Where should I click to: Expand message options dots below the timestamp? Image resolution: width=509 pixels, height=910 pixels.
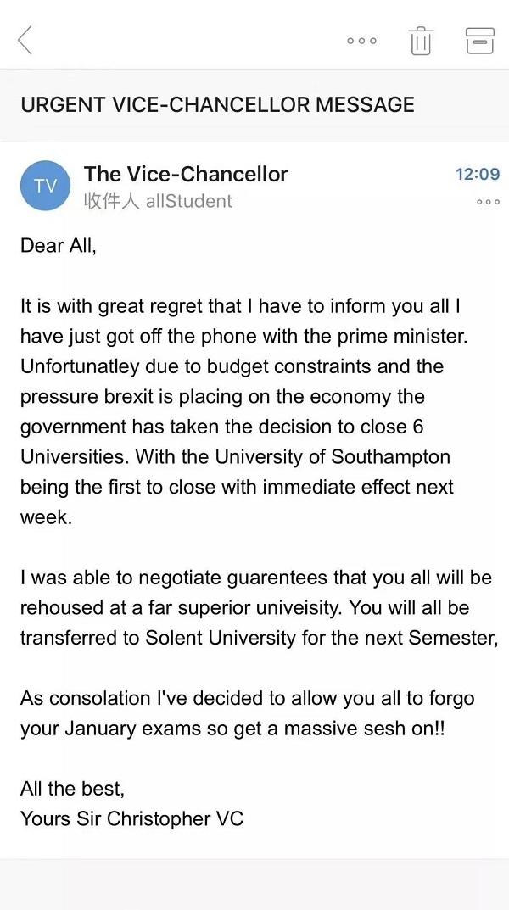pos(488,202)
